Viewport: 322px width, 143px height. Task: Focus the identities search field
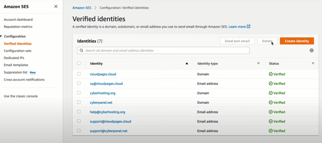pyautogui.click(x=163, y=50)
